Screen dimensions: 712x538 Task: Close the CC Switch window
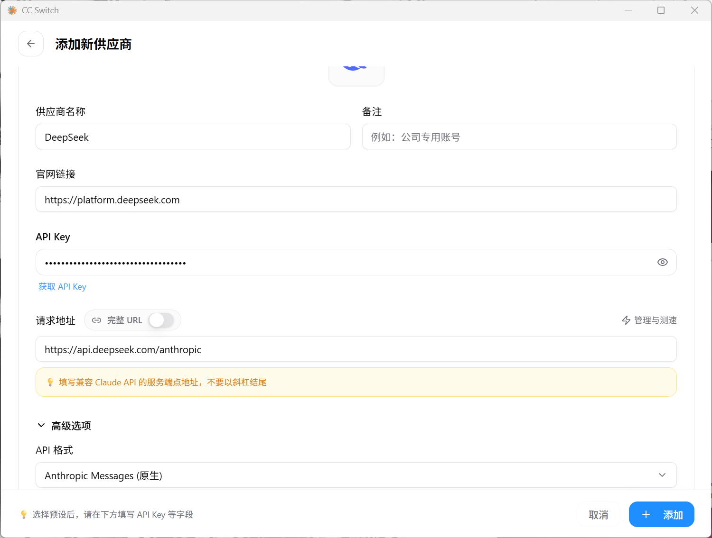click(694, 10)
